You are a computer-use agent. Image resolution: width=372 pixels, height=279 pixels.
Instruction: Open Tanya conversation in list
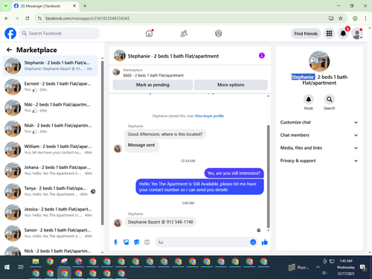[x=50, y=191]
